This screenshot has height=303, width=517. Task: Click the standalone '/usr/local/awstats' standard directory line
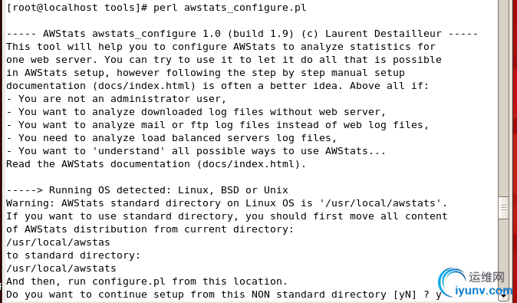coord(61,268)
